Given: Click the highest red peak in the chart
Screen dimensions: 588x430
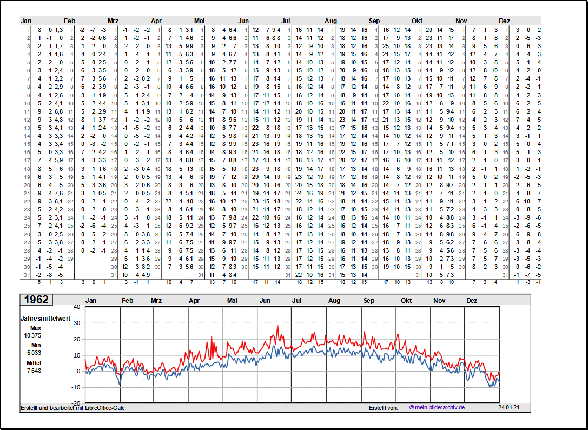Looking at the screenshot, I should 278,326.
